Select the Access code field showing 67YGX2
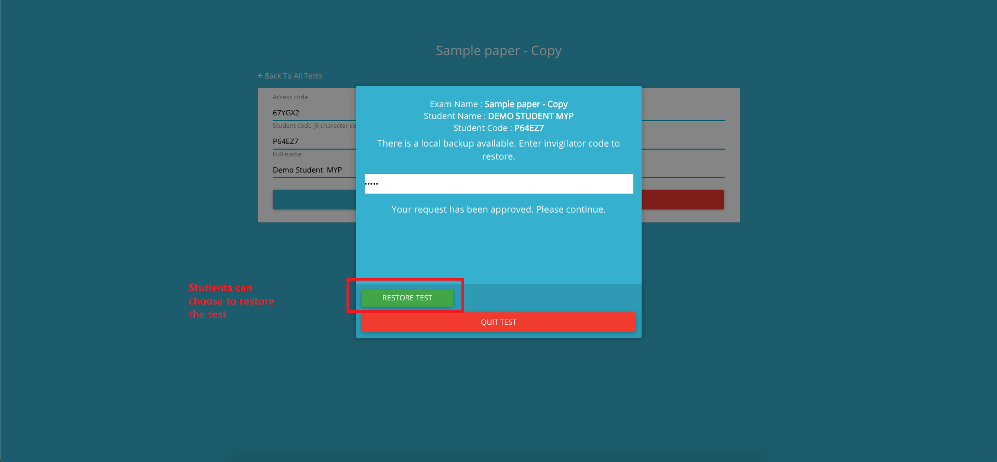 click(312, 113)
